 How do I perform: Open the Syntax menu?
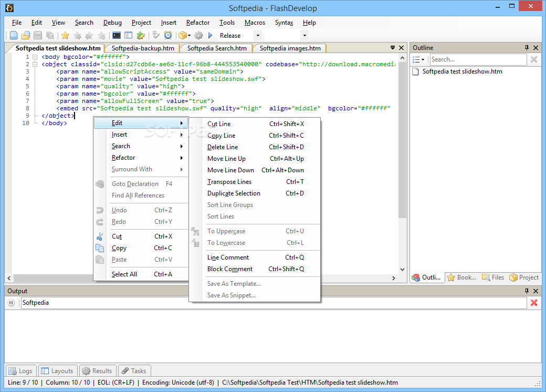tap(284, 23)
